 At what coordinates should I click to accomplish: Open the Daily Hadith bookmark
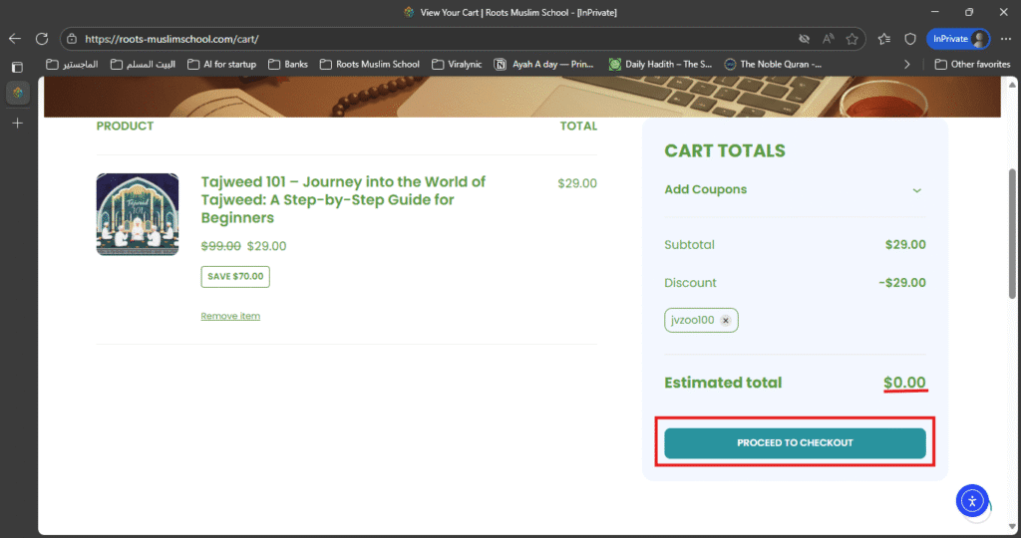point(660,65)
